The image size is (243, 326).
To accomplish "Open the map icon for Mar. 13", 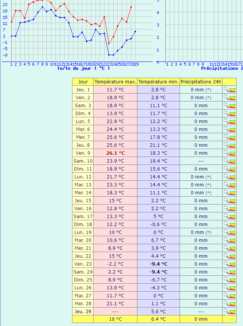I will (232, 185).
